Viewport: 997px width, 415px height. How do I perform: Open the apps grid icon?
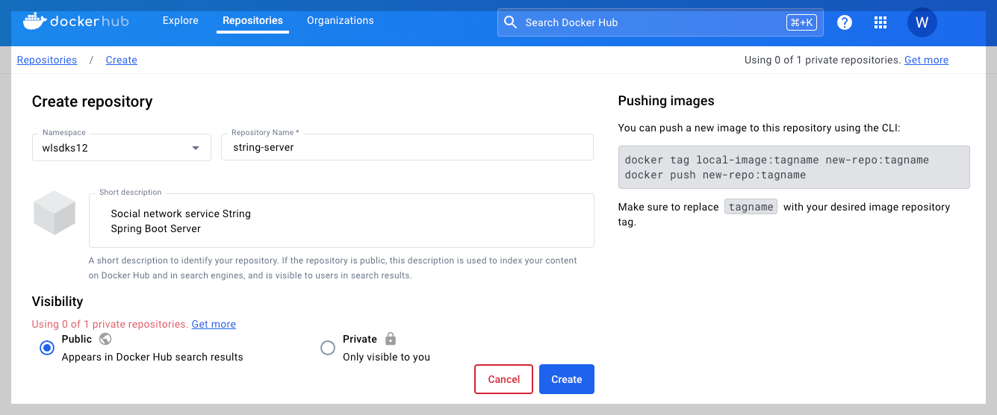click(x=880, y=22)
